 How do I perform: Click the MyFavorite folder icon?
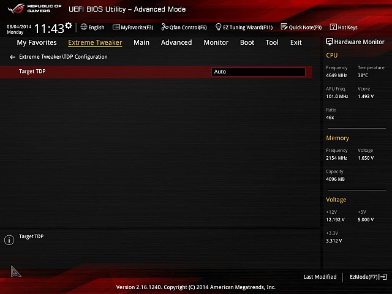(116, 27)
